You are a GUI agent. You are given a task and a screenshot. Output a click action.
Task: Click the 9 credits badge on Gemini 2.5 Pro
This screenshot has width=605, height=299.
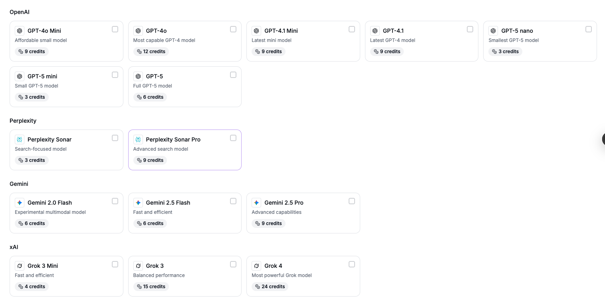click(x=268, y=223)
